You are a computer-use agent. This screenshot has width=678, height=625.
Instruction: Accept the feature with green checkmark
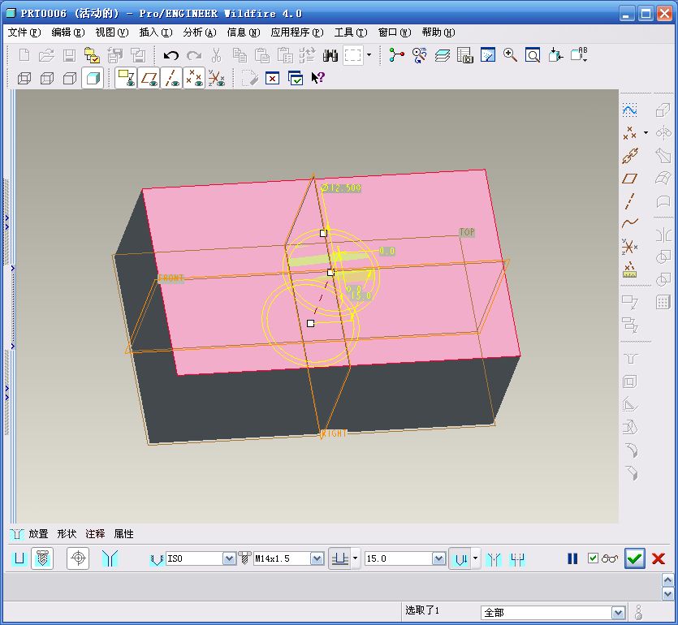click(634, 559)
